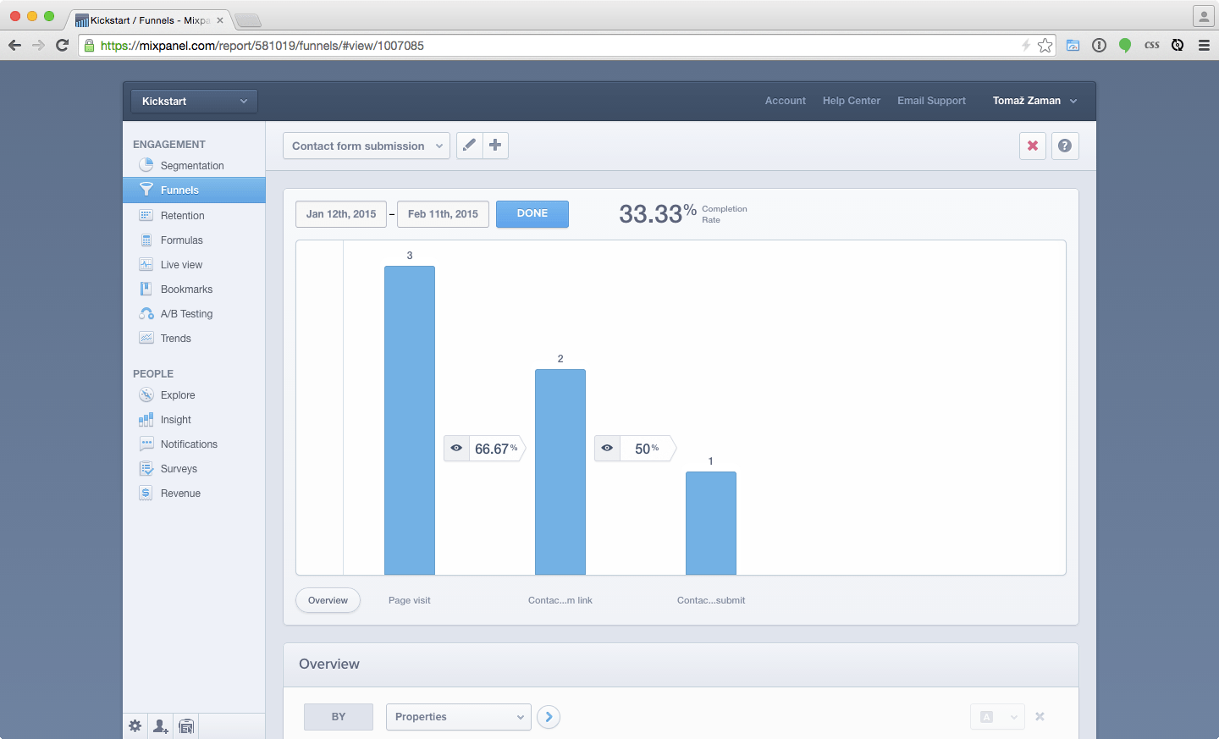Click the Retention icon
Viewport: 1219px width, 739px height.
pyautogui.click(x=146, y=215)
